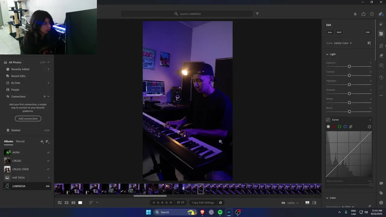Select the point curve white channel
The width and height of the screenshot is (386, 217).
328,127
